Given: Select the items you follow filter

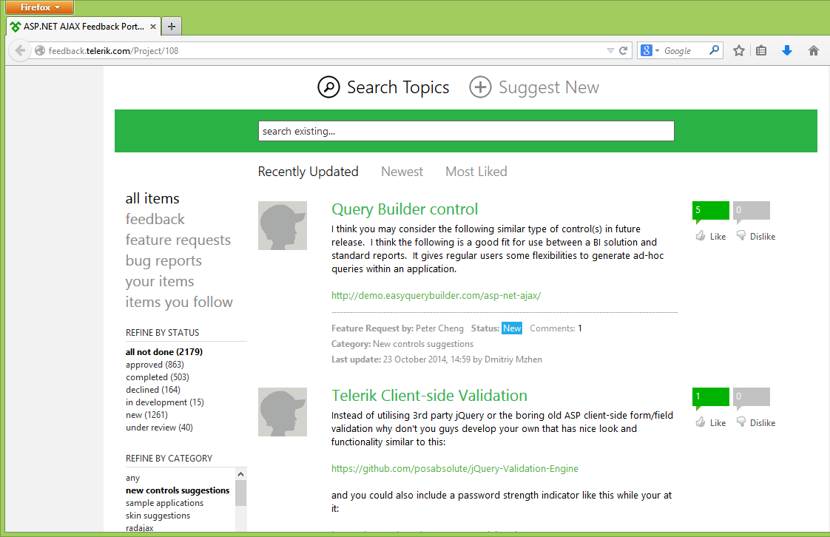Looking at the screenshot, I should click(x=179, y=302).
